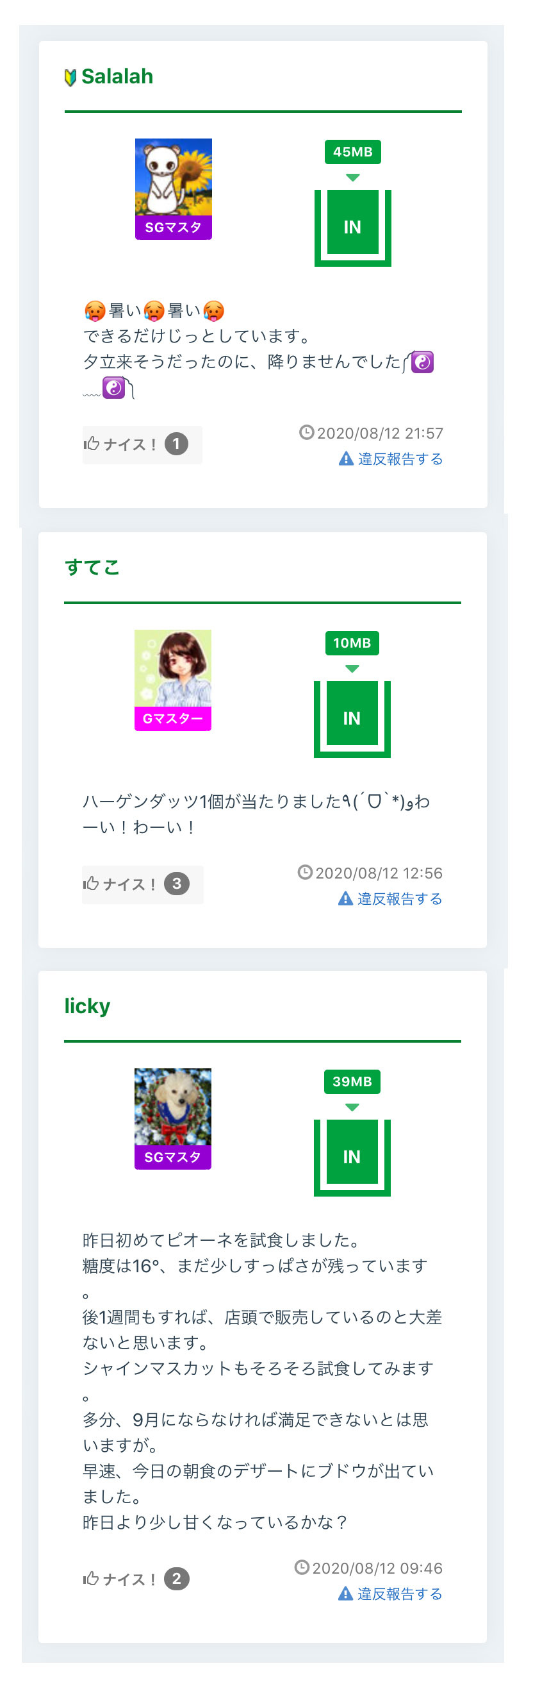Image resolution: width=533 pixels, height=1691 pixels.
Task: Report a violation on Salalah's post
Action: pyautogui.click(x=391, y=459)
